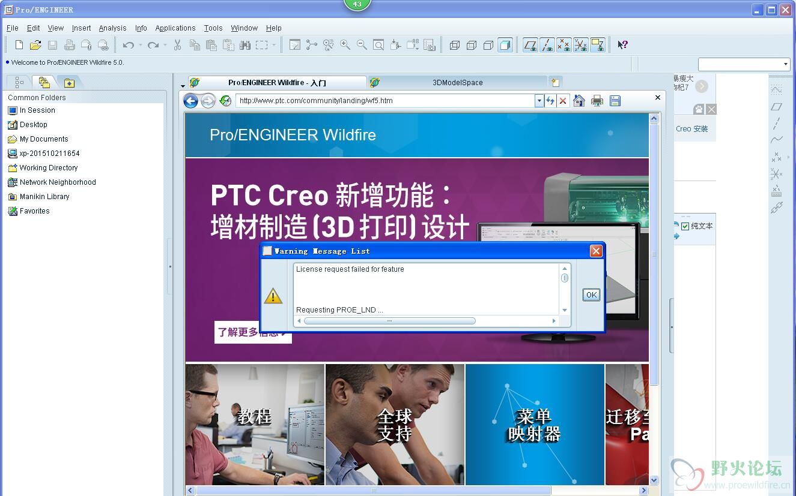
Task: Open the Analysis menu
Action: pyautogui.click(x=113, y=28)
